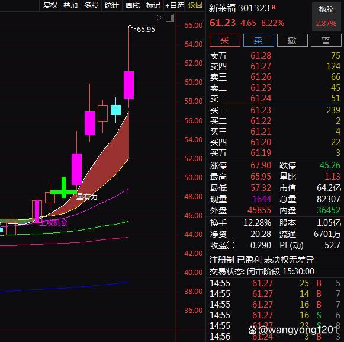This screenshot has height=342, width=344.
Task: Click the green cross signal on candlestick
Action: coord(63,187)
